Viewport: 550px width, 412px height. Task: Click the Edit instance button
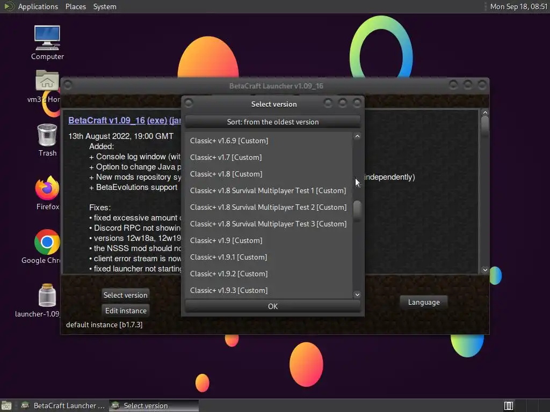click(x=126, y=311)
